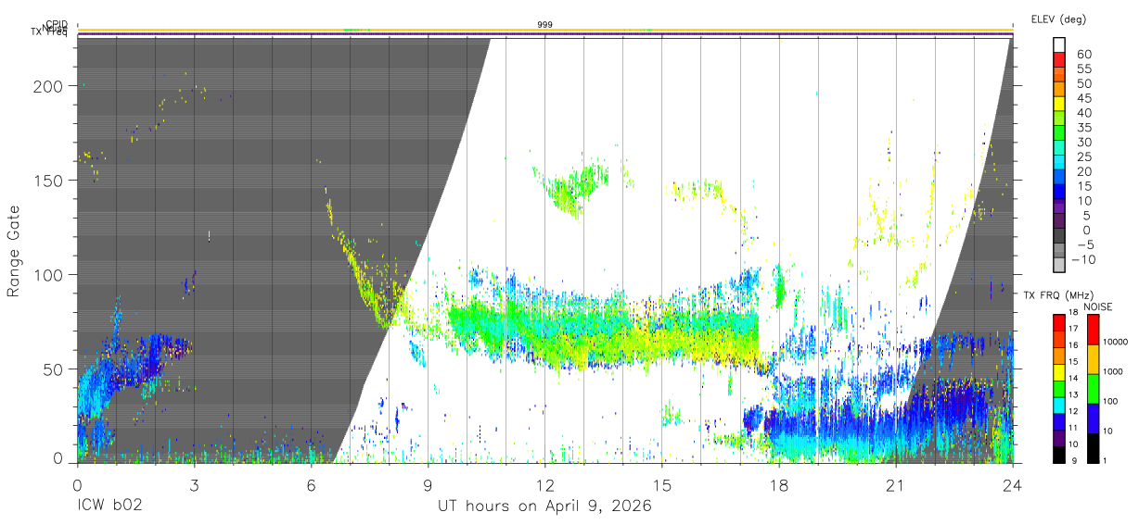Click the 25 label on ELEV scale
Image resolution: width=1139 pixels, height=525 pixels.
(1083, 156)
